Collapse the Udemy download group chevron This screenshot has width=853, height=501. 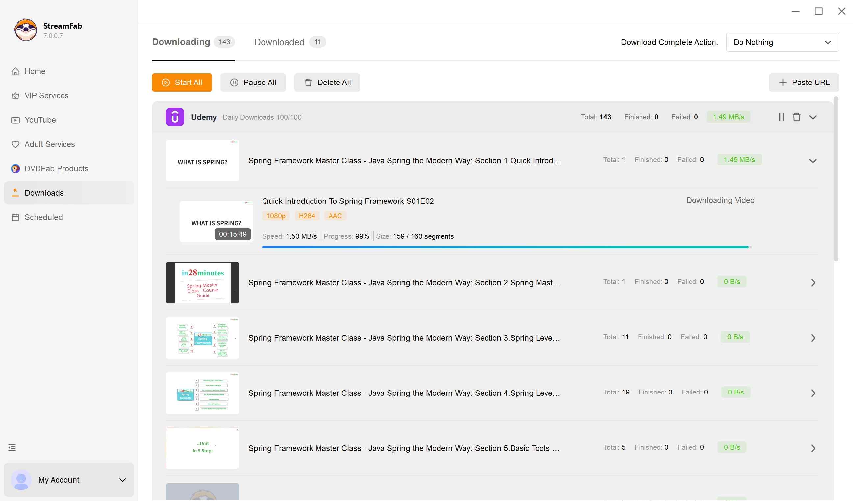click(814, 117)
